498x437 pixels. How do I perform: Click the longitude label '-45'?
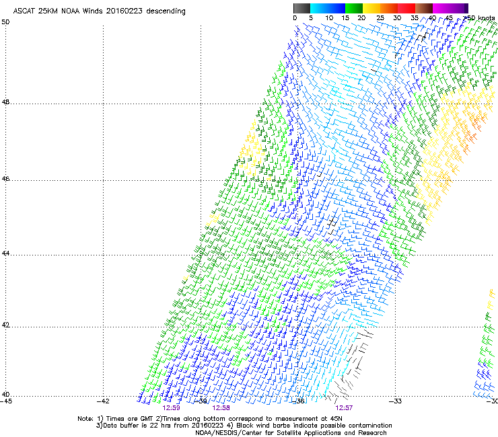coord(6,401)
